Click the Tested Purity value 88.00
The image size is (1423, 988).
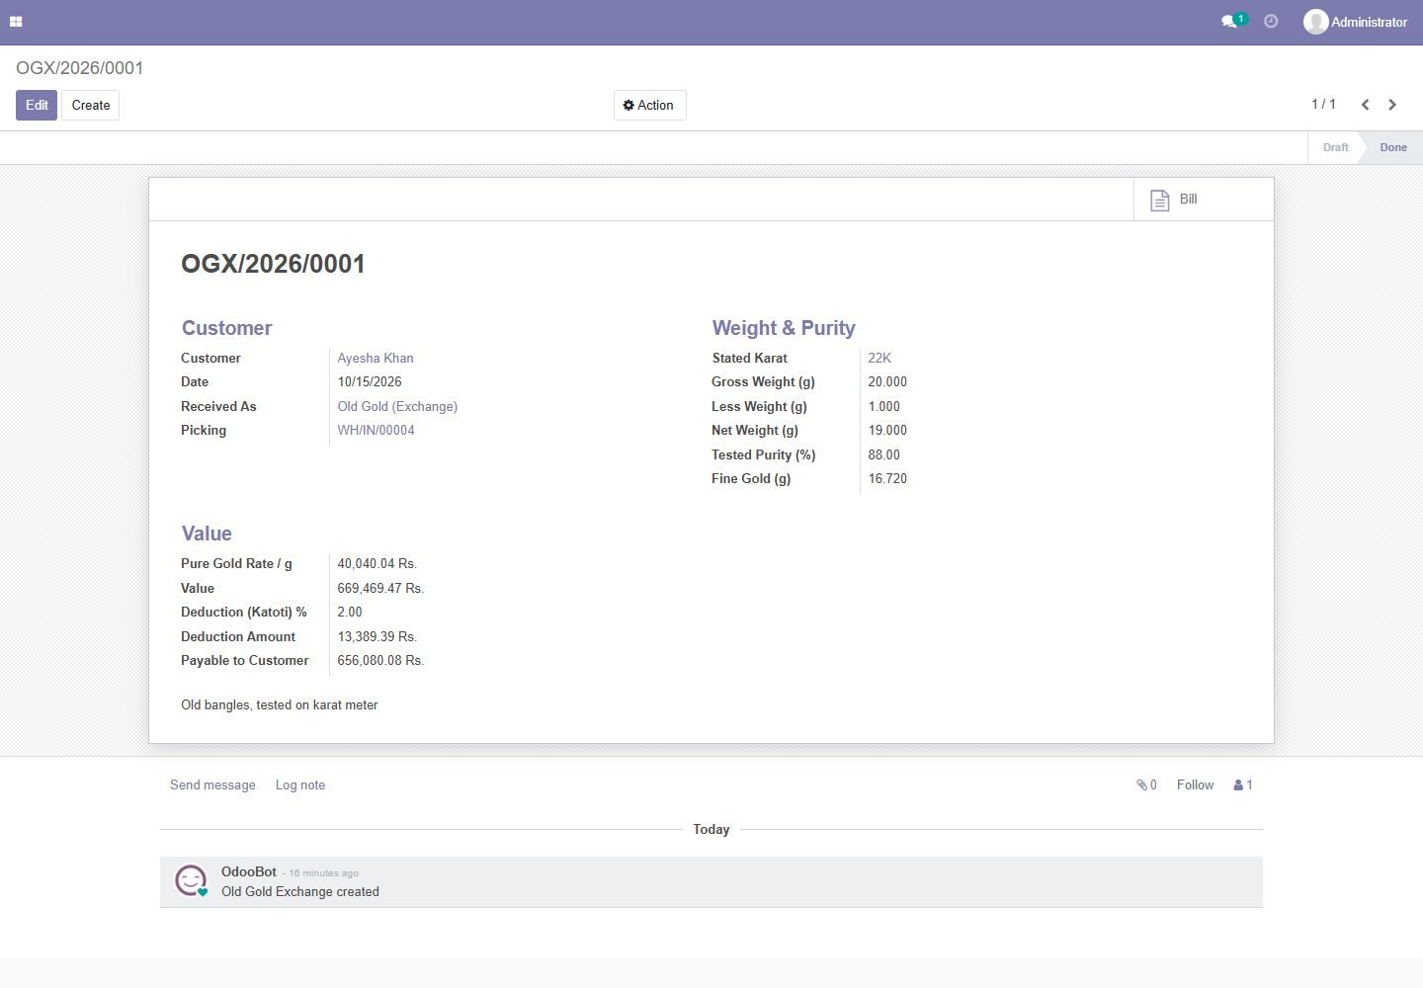click(884, 455)
